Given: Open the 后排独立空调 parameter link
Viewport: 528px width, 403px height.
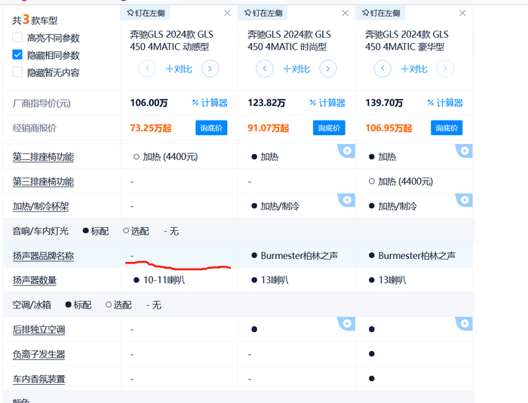Looking at the screenshot, I should point(38,330).
